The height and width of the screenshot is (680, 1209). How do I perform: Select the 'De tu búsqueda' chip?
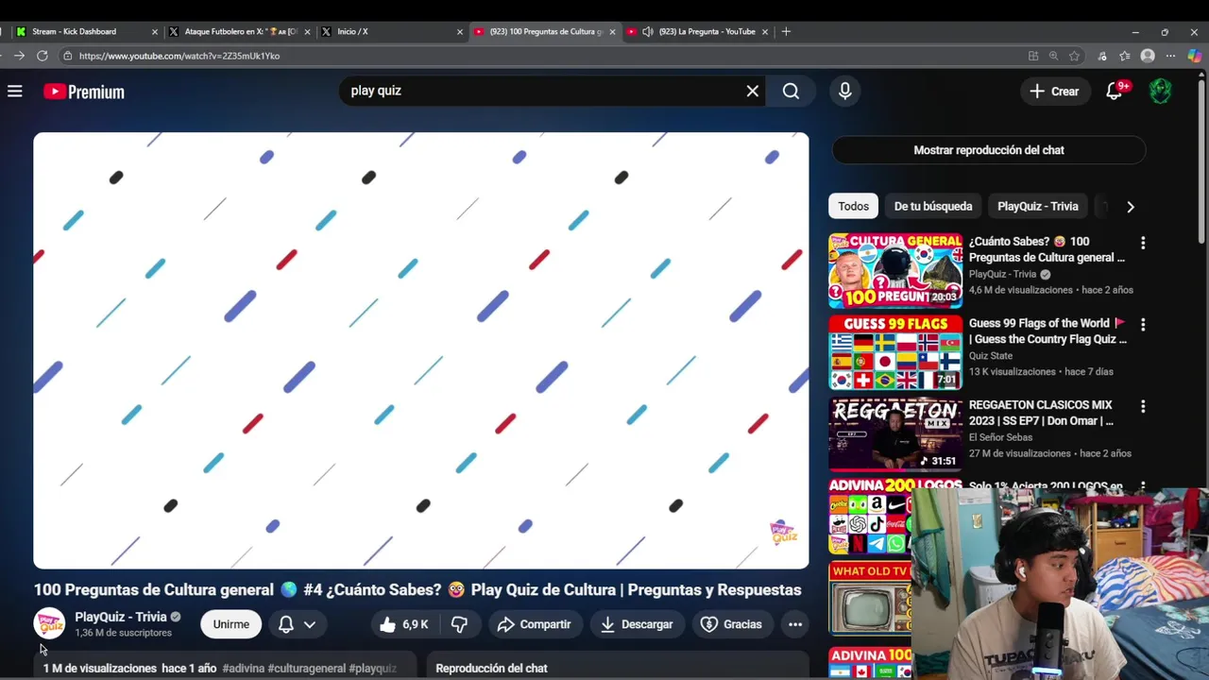(933, 206)
